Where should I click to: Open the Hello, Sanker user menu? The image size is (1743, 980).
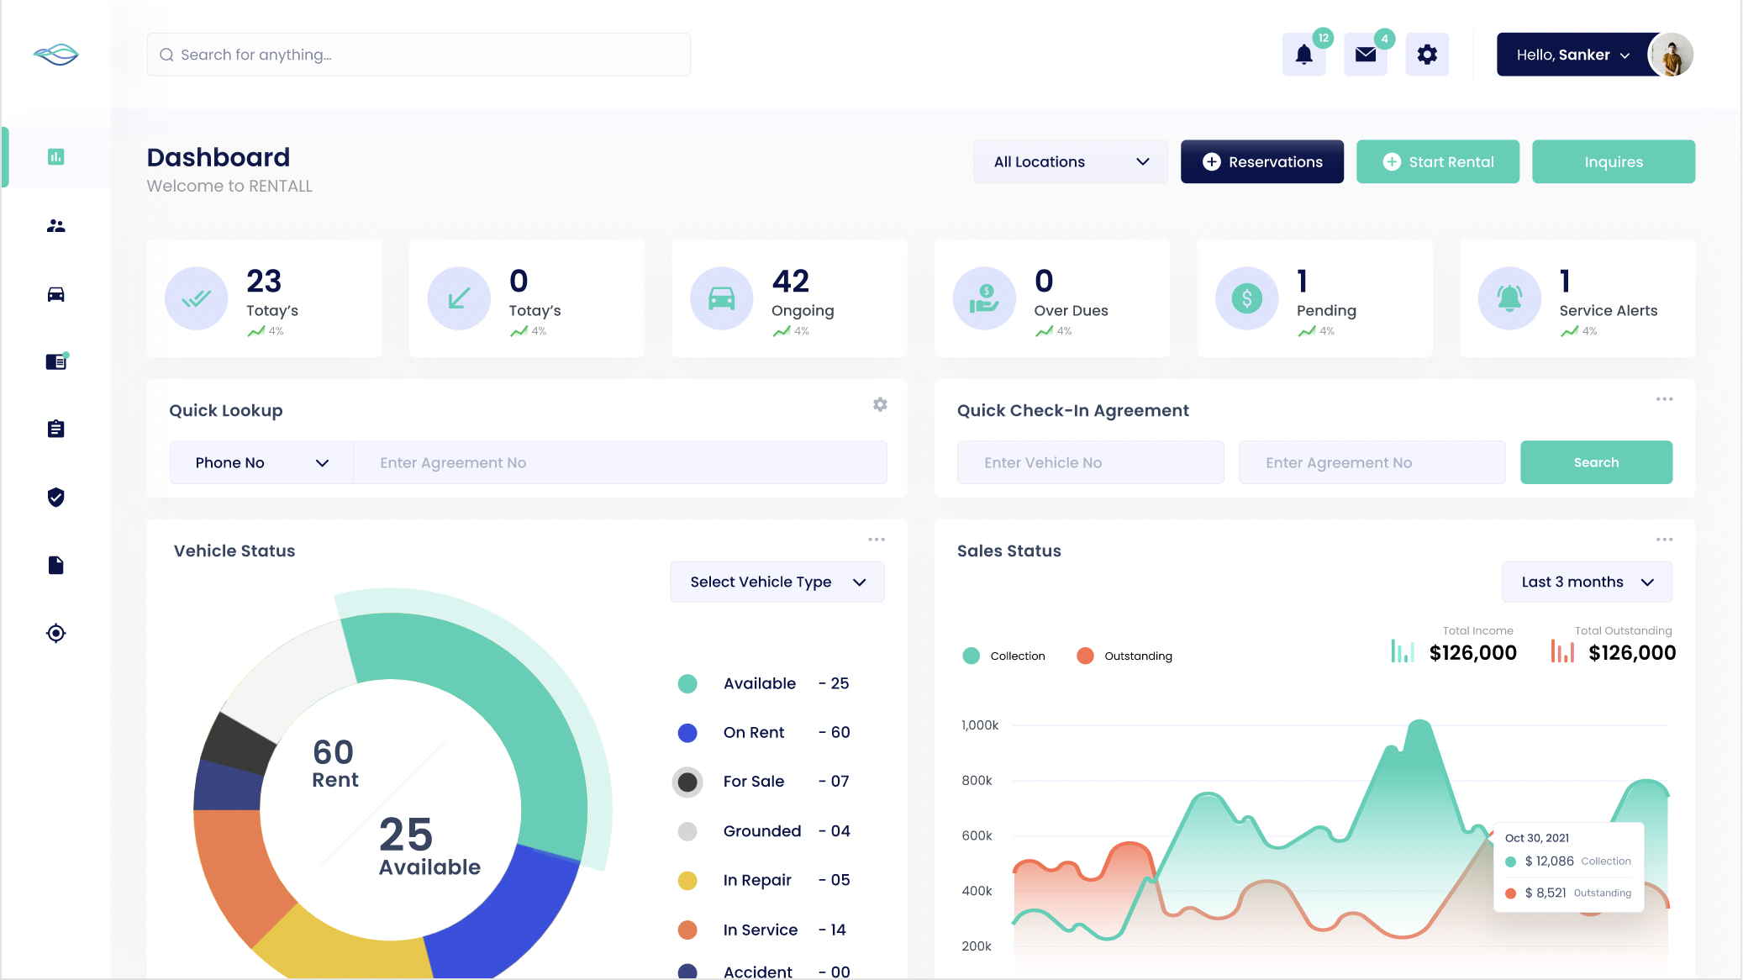point(1572,55)
